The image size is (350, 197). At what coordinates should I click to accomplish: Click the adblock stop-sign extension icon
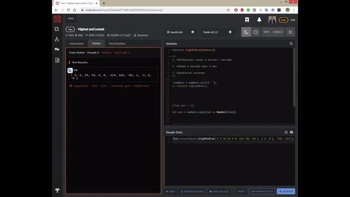click(242, 10)
